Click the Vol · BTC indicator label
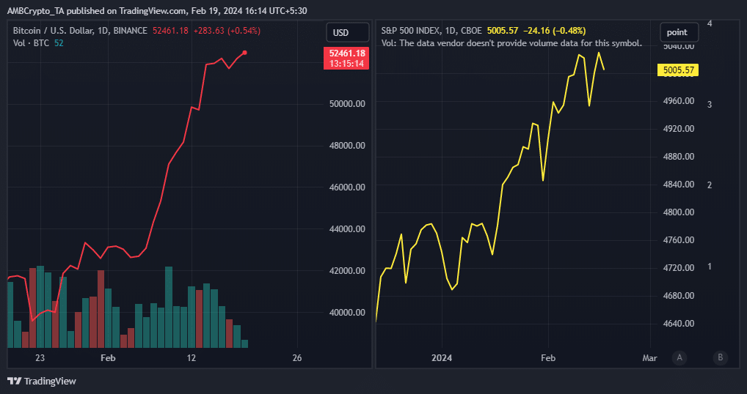Screen dimensions: 747x394 pyautogui.click(x=32, y=42)
